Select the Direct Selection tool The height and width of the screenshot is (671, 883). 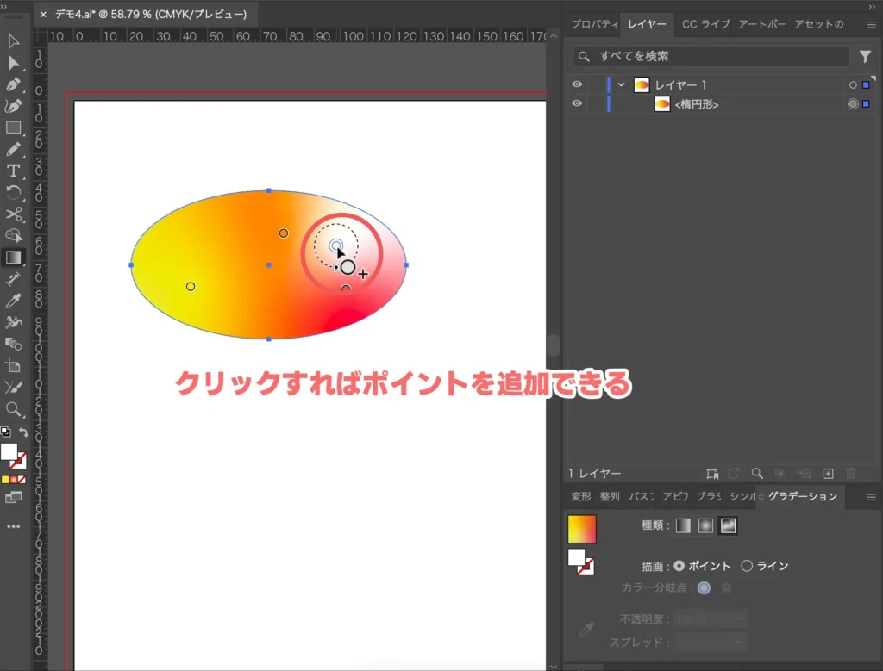tap(12, 62)
